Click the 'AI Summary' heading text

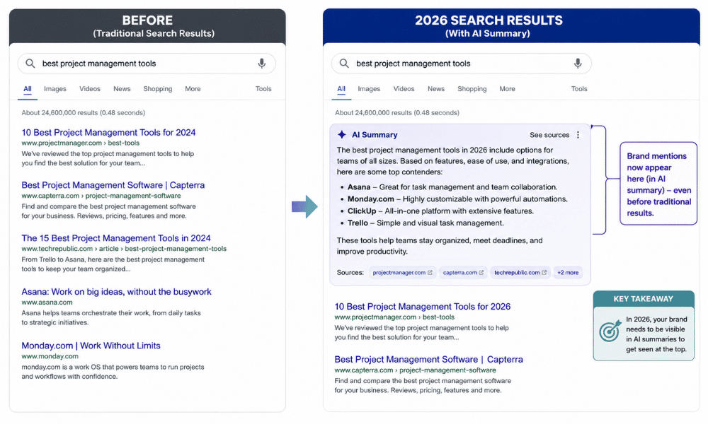(375, 135)
